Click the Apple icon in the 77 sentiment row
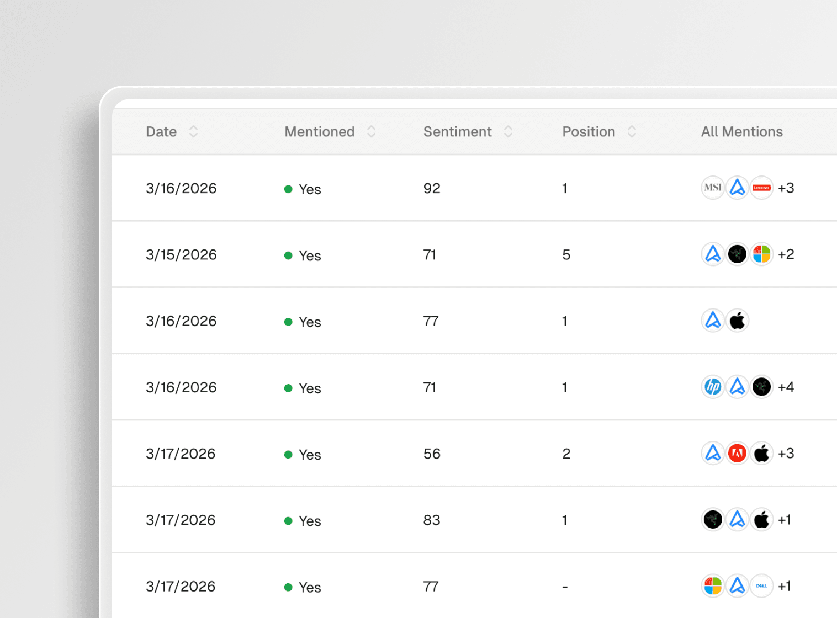 coord(737,320)
